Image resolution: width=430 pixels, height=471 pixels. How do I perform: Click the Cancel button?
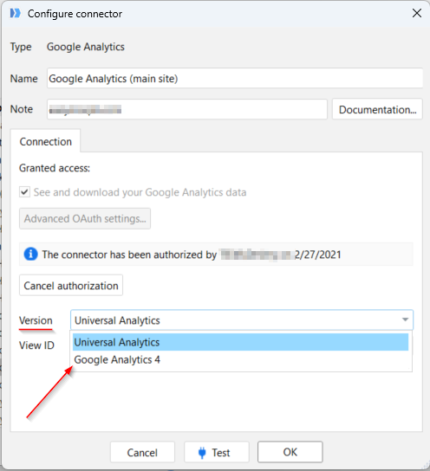coord(142,452)
